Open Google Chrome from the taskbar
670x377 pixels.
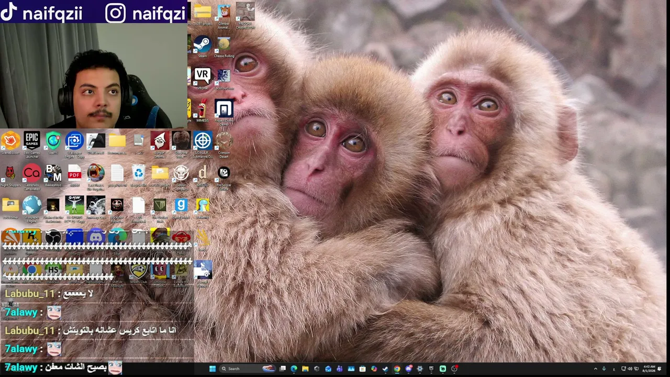pos(397,369)
